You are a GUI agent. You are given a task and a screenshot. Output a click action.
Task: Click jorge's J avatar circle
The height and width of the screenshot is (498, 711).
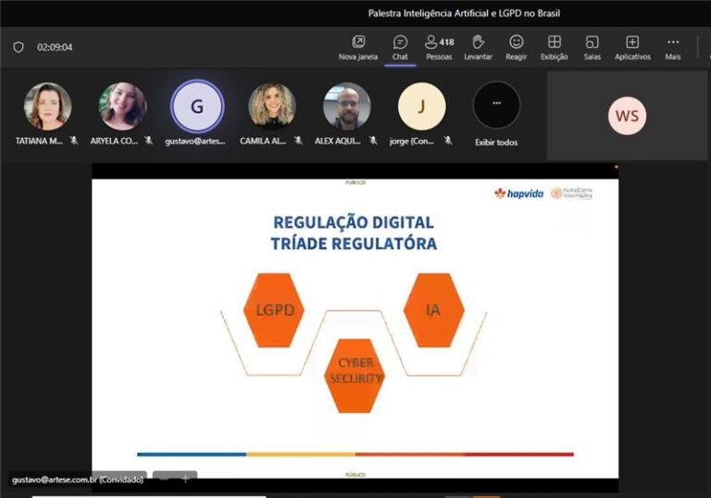(x=421, y=106)
